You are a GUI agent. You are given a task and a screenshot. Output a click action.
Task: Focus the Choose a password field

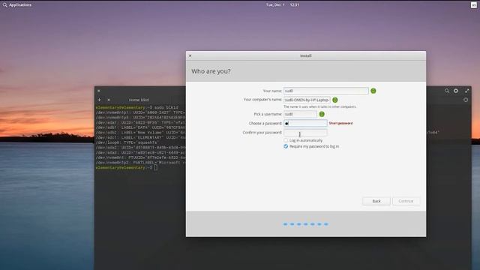305,123
